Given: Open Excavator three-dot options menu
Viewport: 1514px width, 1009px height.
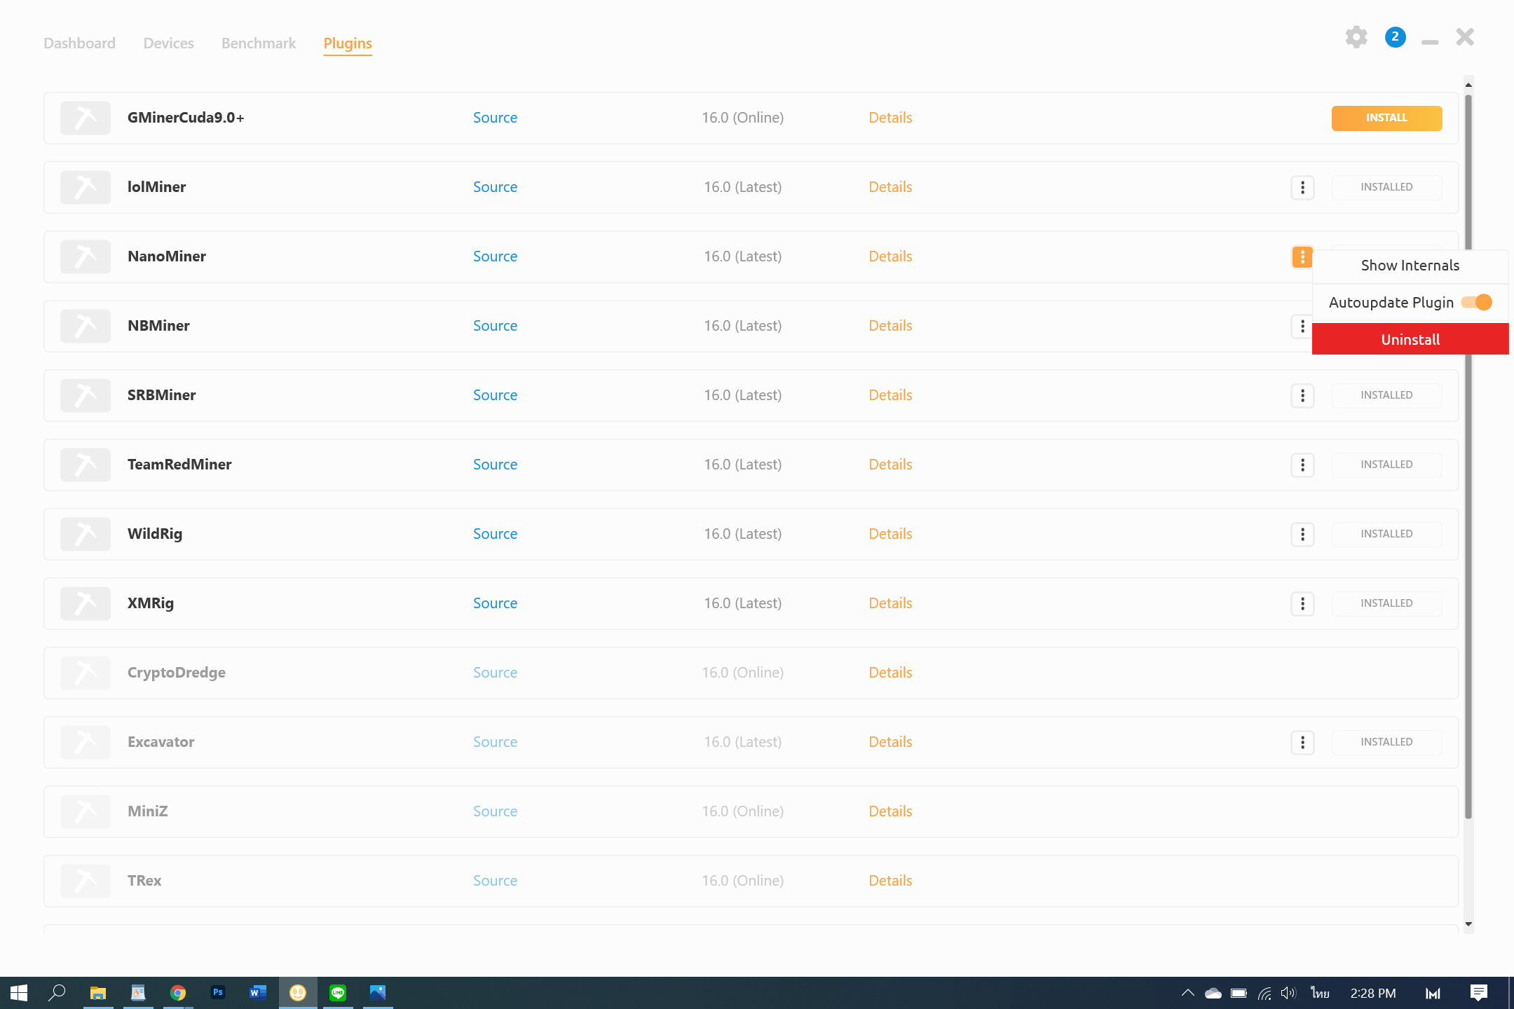Looking at the screenshot, I should (1302, 742).
